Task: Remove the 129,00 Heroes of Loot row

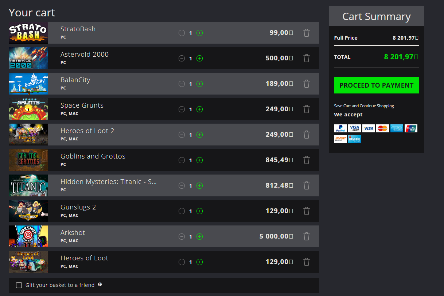Action: point(307,262)
